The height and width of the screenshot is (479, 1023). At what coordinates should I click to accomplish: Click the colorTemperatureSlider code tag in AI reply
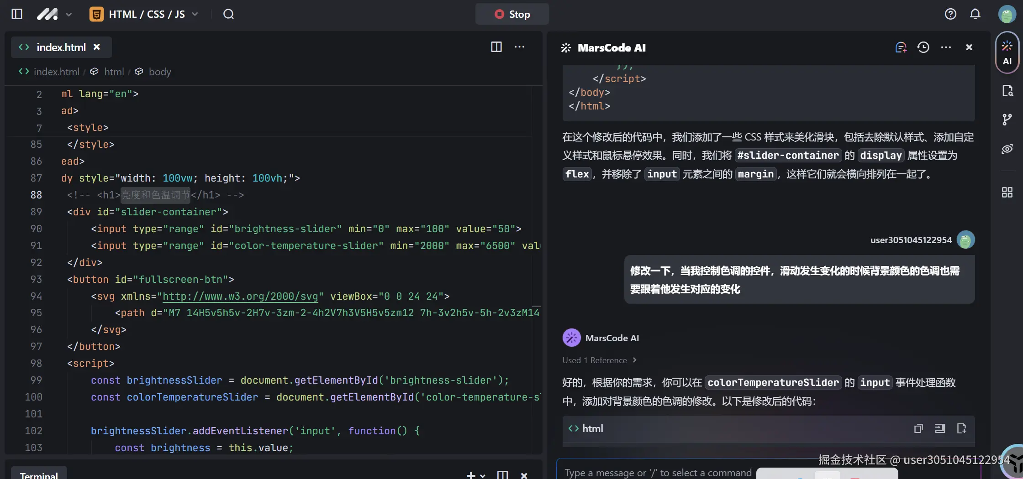773,382
